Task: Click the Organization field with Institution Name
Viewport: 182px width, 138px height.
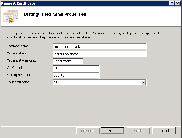Action: click(100, 54)
